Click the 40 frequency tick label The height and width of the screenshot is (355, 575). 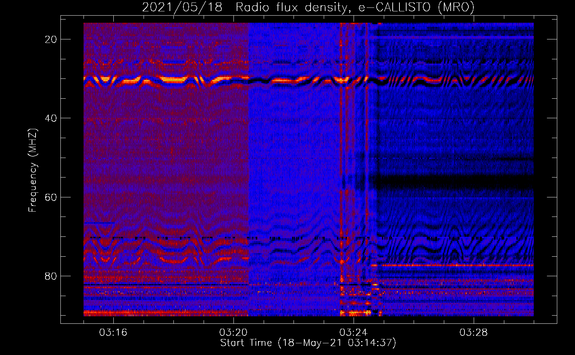tap(51, 118)
